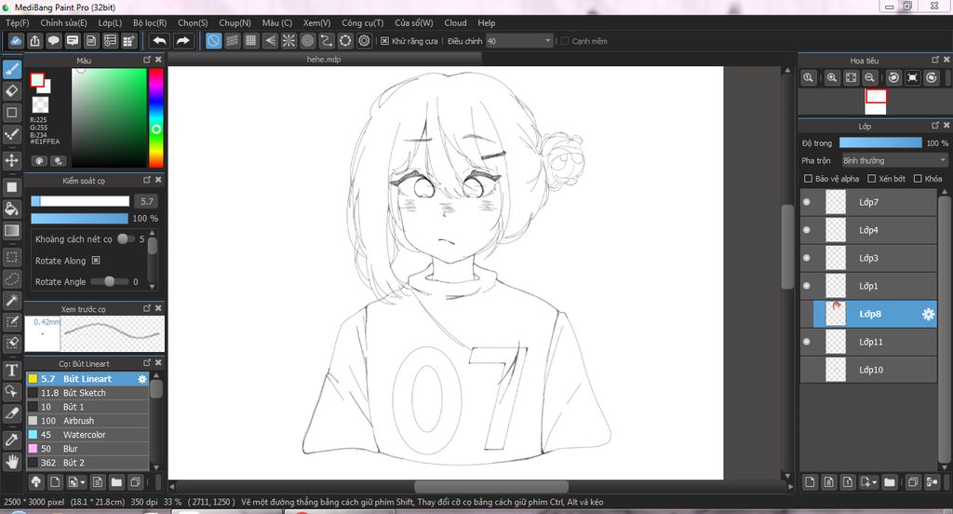Screen dimensions: 953x514
Task: Click the rainbow hue bar in color panel
Action: pyautogui.click(x=156, y=117)
